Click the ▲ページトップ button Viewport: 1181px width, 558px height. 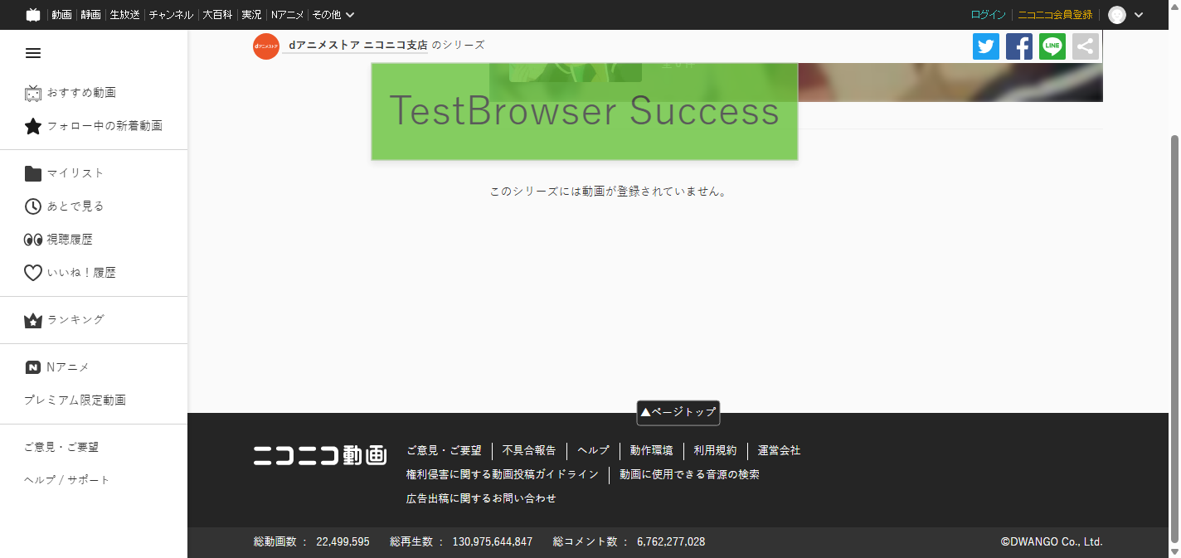tap(678, 412)
